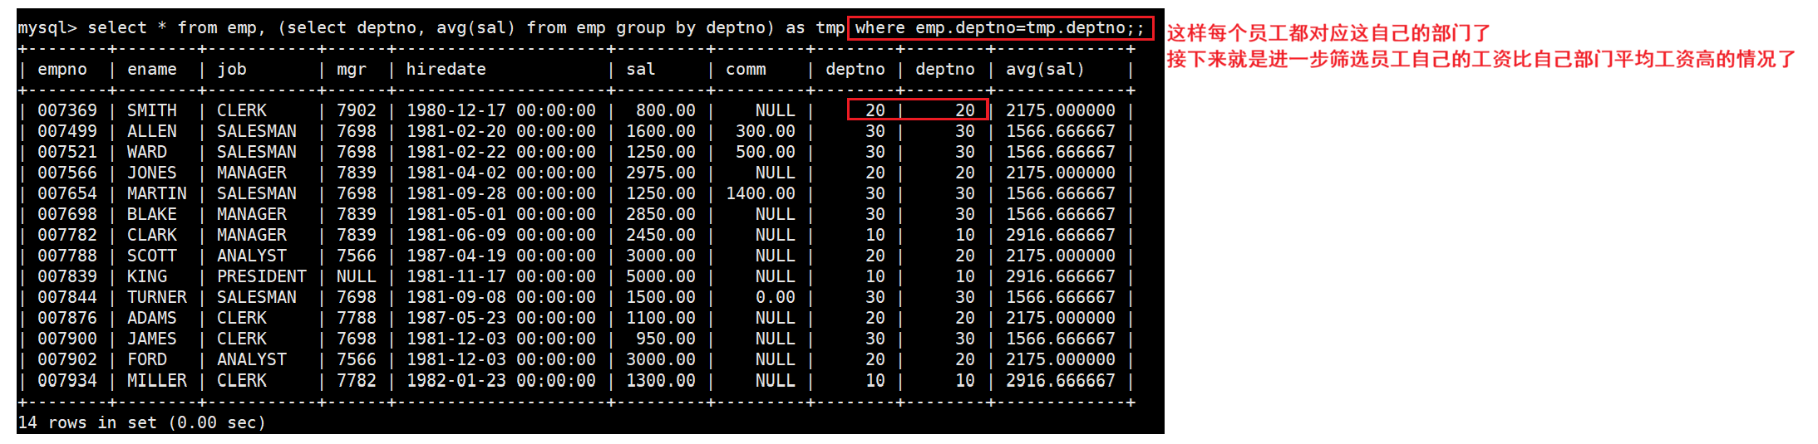Viewport: 1818px width, 444px height.
Task: Click commission value 300.00
Action: 766,131
